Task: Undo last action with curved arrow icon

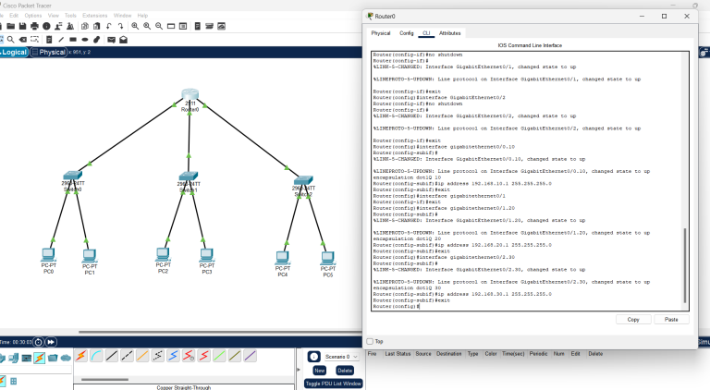Action: (109, 26)
